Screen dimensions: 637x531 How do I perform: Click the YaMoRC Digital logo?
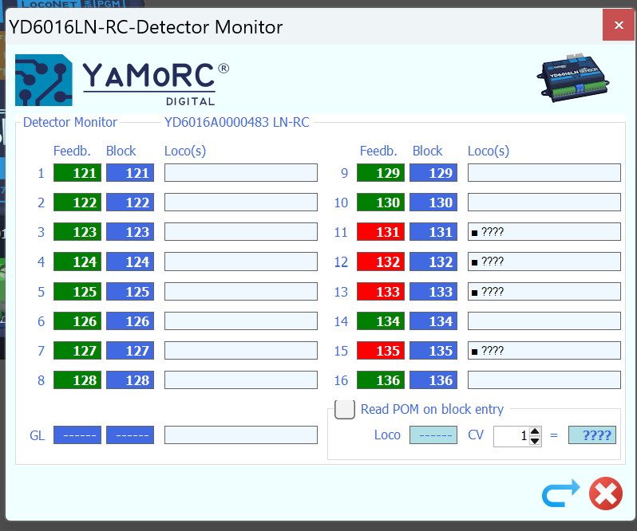122,81
